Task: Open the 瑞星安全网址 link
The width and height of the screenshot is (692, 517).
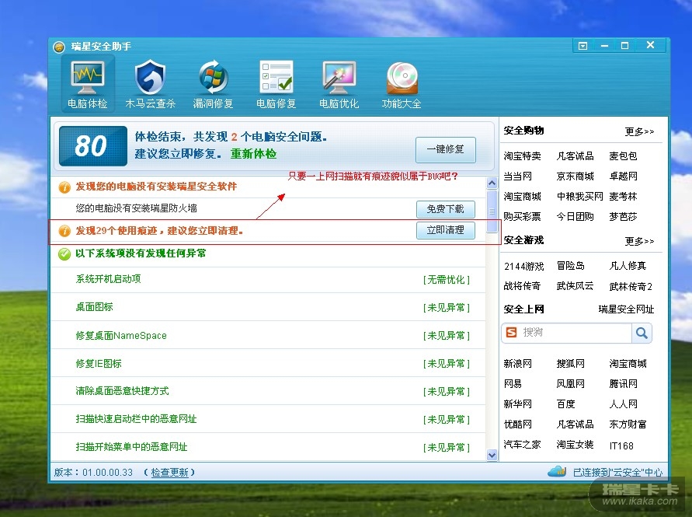Action: (x=626, y=309)
